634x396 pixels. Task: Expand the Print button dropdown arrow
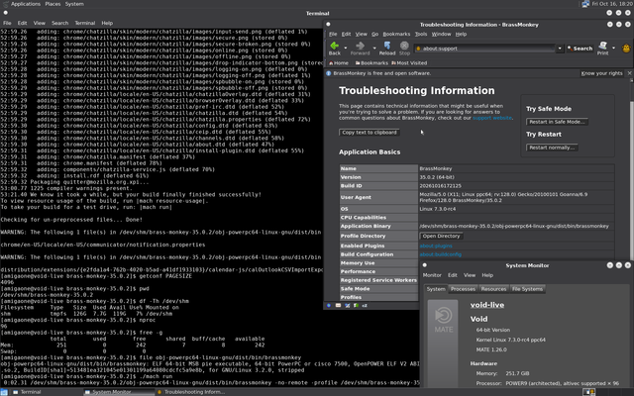(x=614, y=49)
